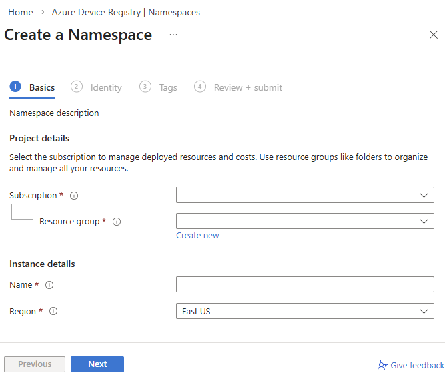Image resolution: width=445 pixels, height=381 pixels.
Task: Click the step 4 circle icon
Action: tap(199, 87)
